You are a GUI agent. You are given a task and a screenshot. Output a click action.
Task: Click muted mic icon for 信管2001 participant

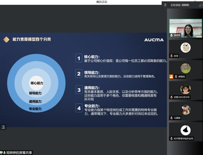pyautogui.click(x=171, y=97)
